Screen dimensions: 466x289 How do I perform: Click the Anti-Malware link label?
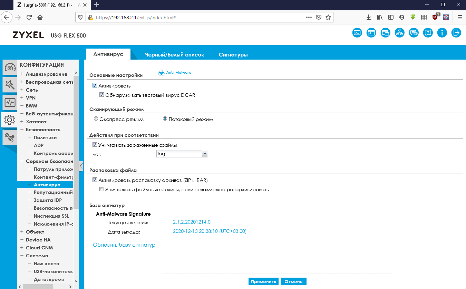pyautogui.click(x=179, y=72)
